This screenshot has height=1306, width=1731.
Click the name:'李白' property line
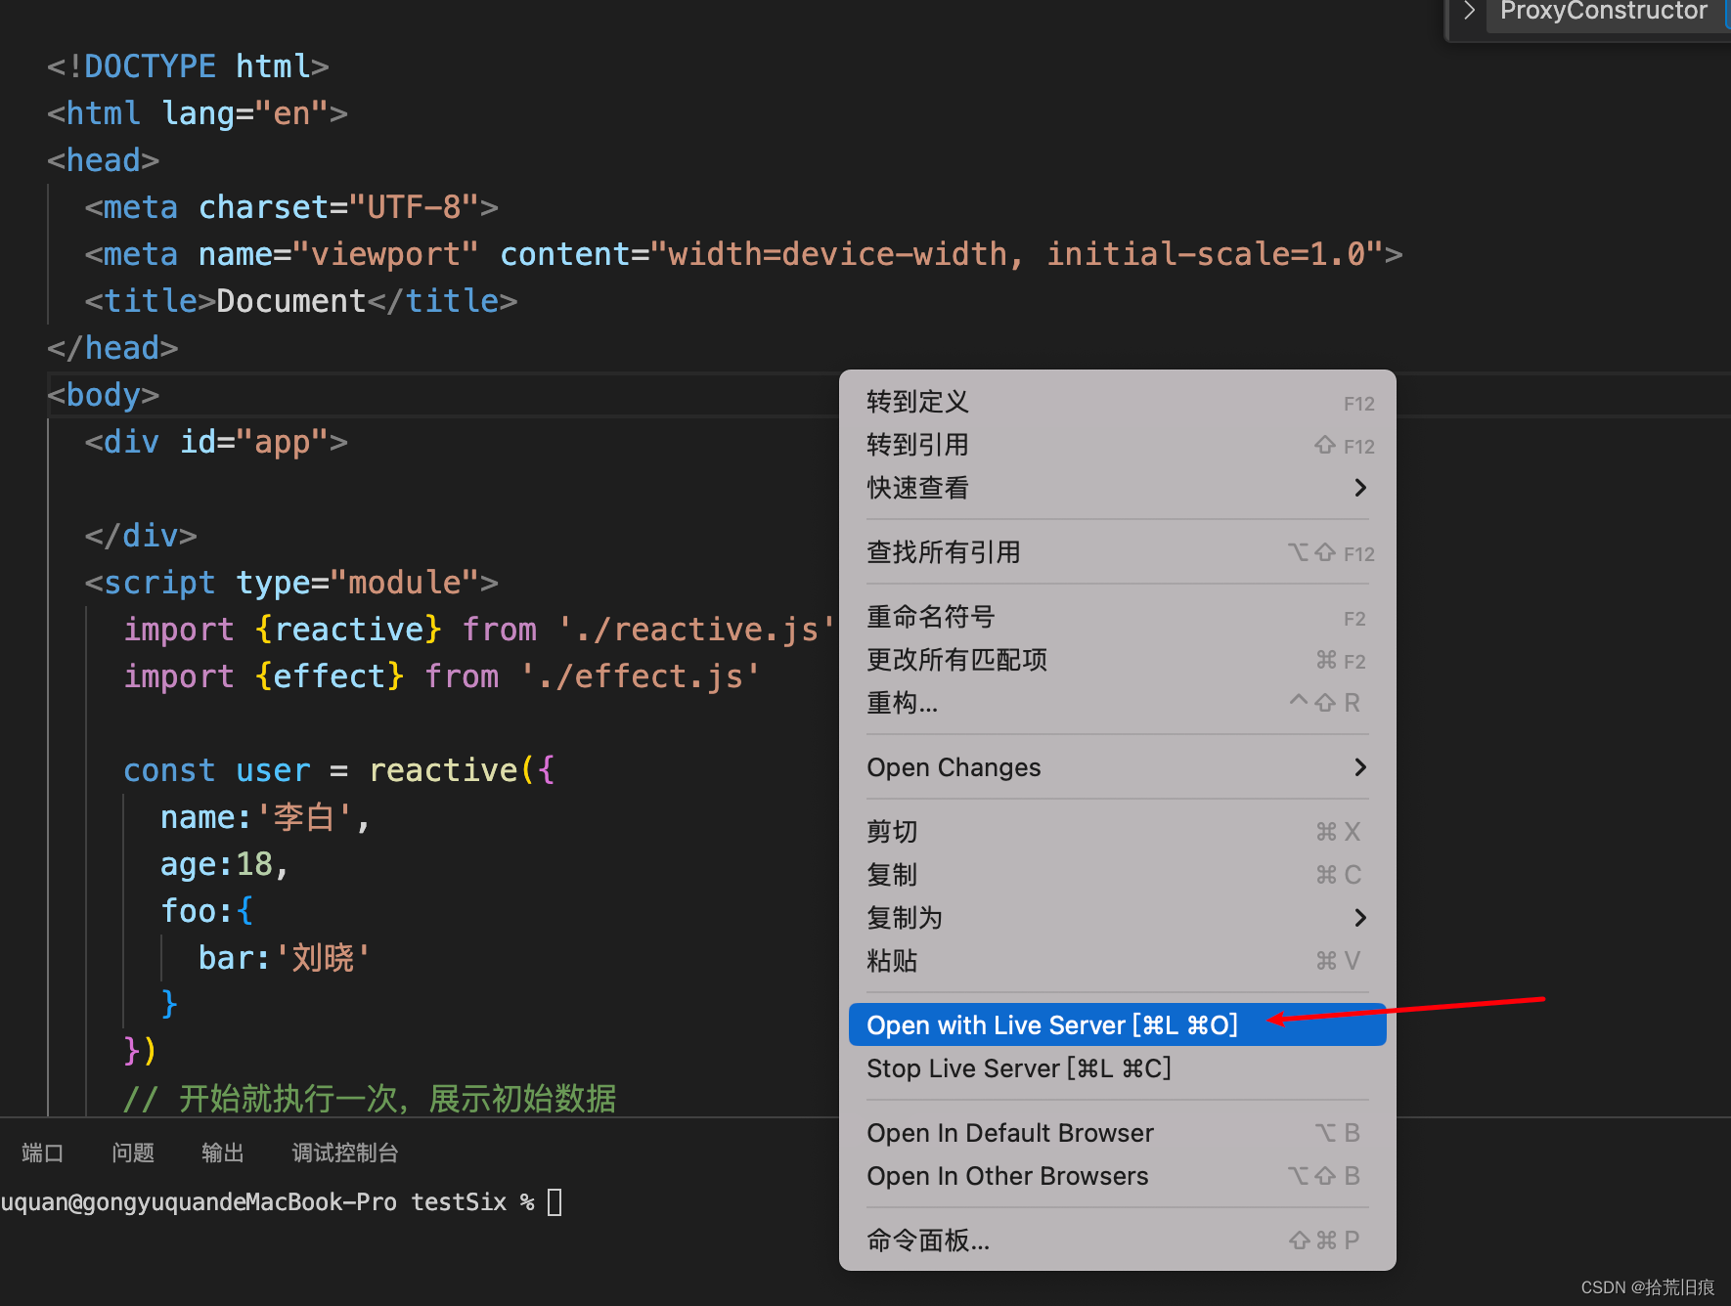point(265,817)
